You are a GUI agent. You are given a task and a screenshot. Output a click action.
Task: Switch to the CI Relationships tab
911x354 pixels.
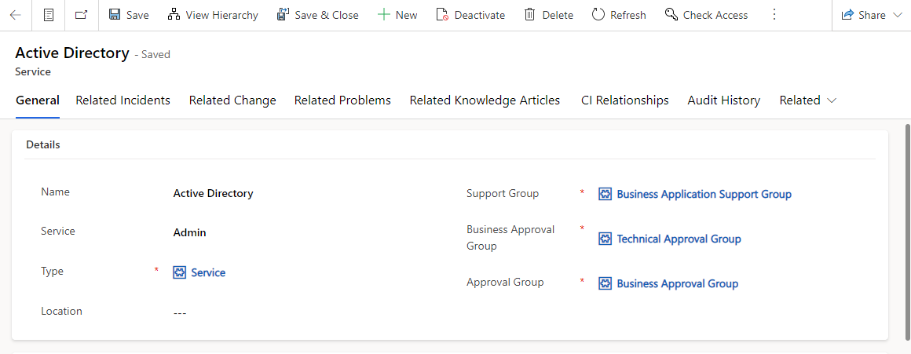[x=624, y=100]
